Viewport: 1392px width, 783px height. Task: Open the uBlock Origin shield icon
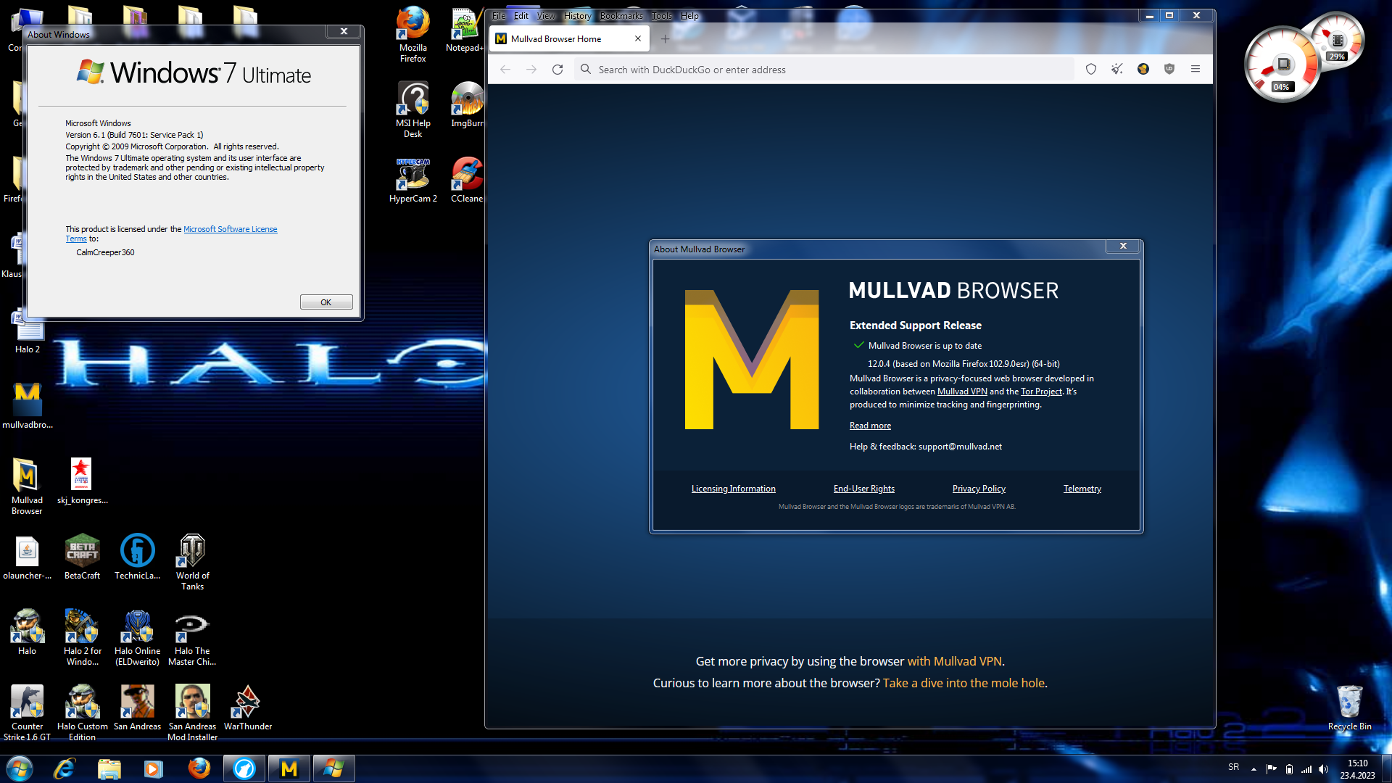click(1169, 70)
